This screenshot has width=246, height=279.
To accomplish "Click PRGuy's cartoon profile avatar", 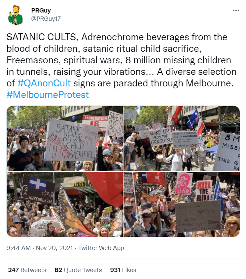I will [15, 15].
